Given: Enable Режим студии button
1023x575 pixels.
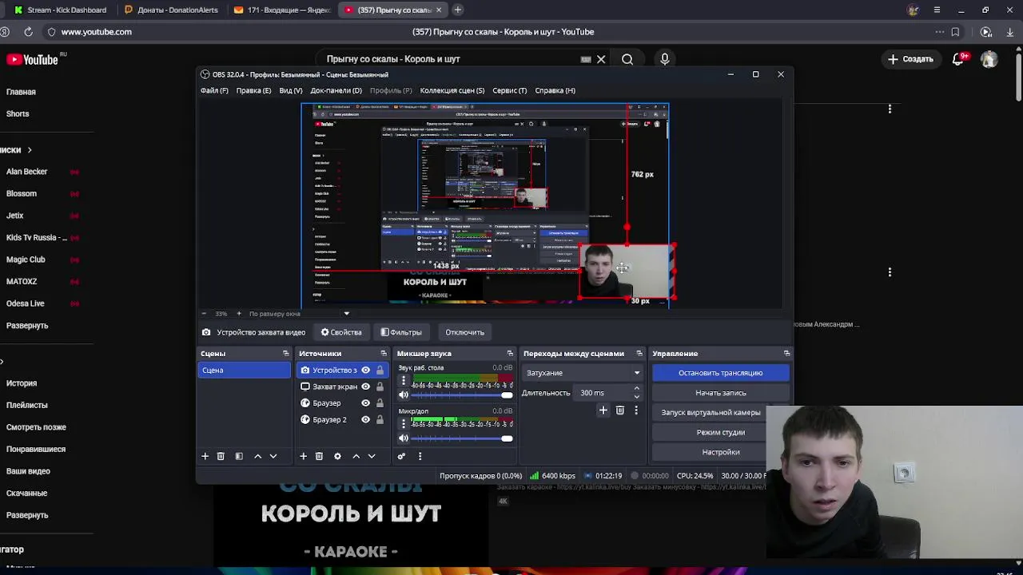Looking at the screenshot, I should pos(720,432).
